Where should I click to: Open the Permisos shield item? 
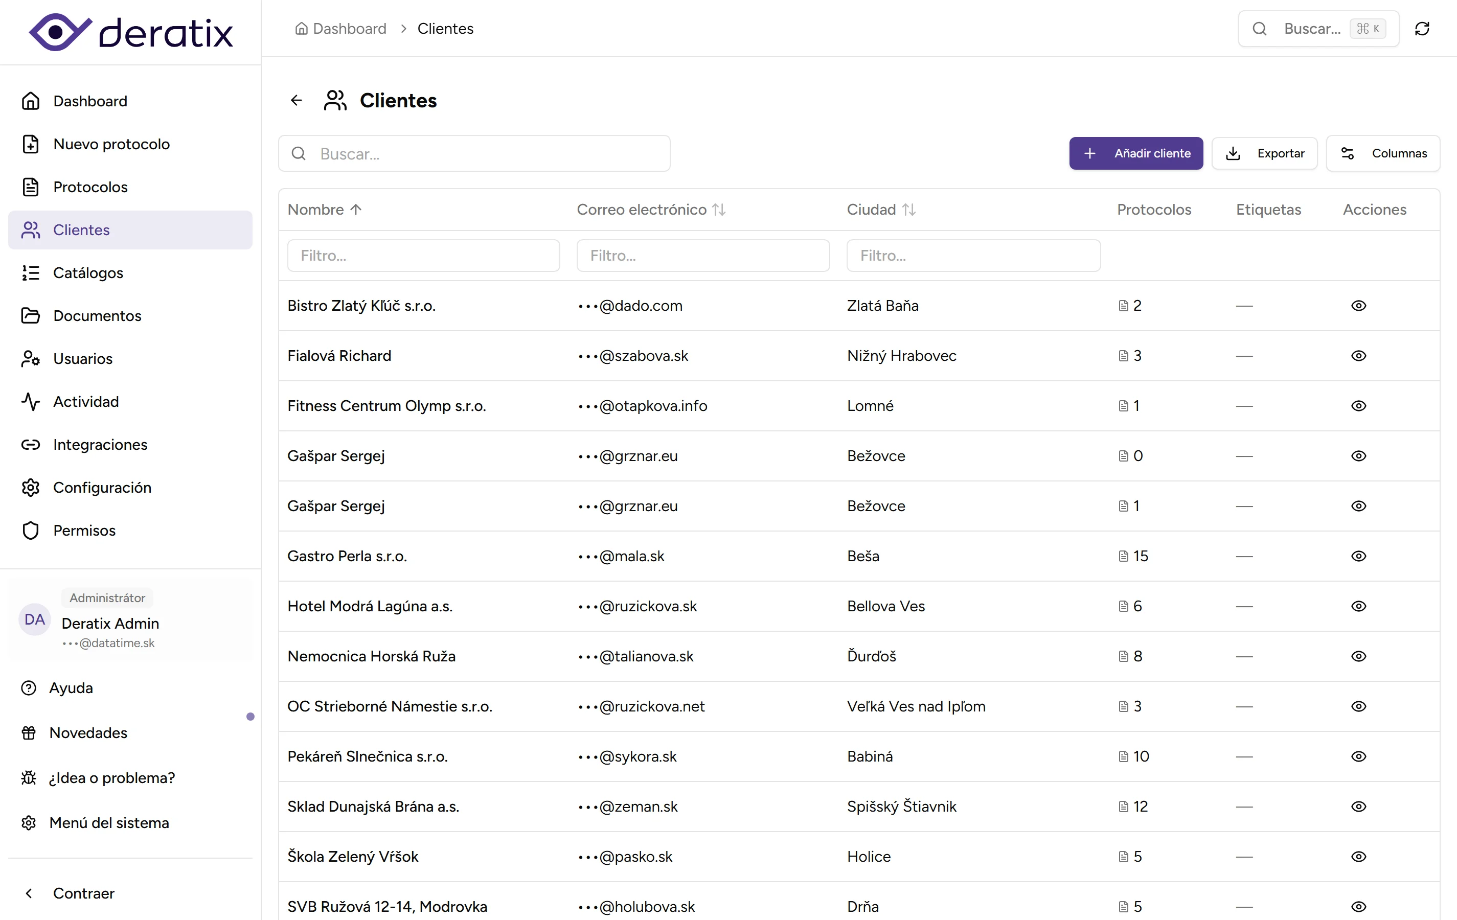click(84, 531)
